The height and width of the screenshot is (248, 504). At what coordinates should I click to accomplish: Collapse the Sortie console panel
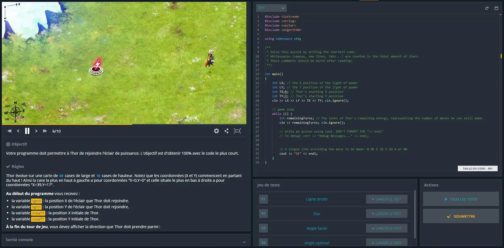click(x=244, y=242)
